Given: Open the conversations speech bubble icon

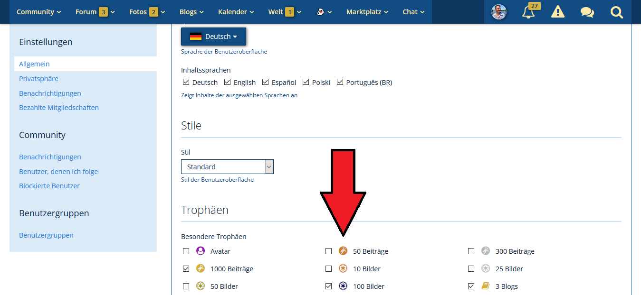Looking at the screenshot, I should 587,12.
